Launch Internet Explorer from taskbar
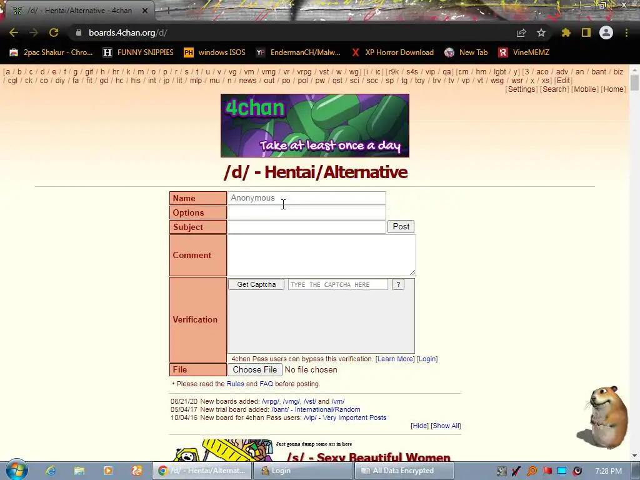640x480 pixels. click(x=51, y=471)
